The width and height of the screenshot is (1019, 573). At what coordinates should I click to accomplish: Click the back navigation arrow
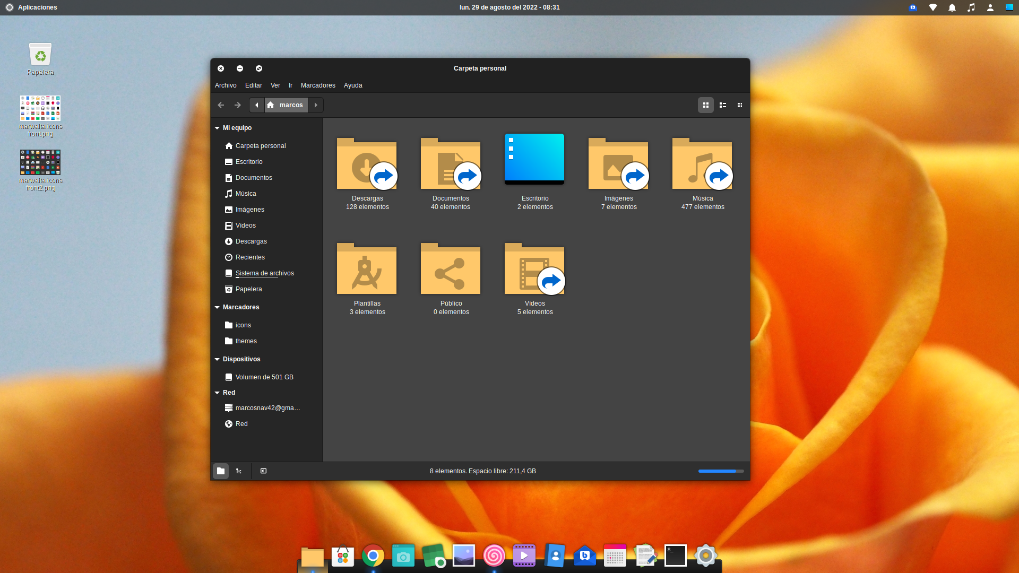tap(221, 105)
